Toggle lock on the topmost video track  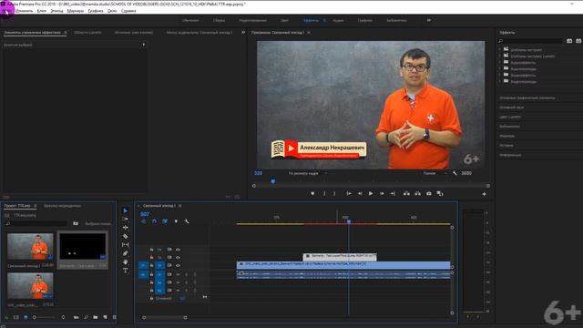152,250
